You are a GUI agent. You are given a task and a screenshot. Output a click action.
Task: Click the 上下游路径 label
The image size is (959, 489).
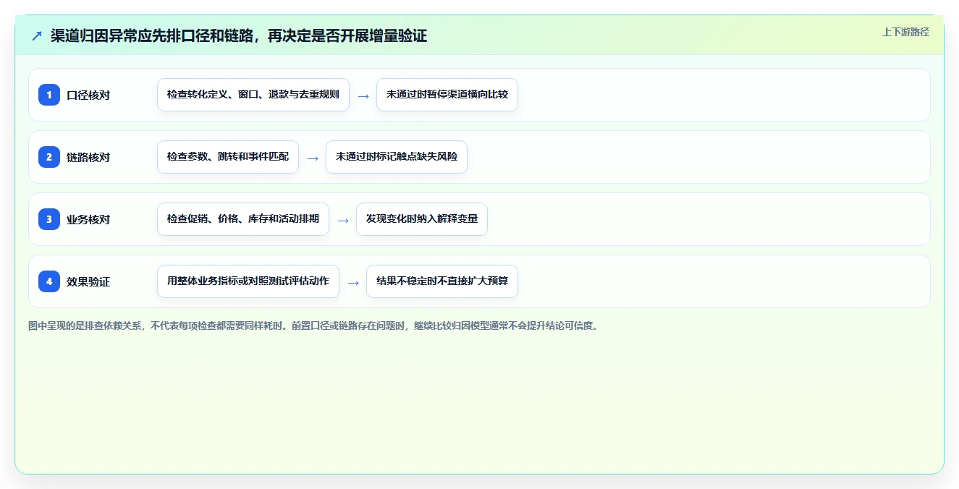coord(905,32)
